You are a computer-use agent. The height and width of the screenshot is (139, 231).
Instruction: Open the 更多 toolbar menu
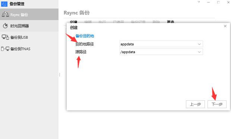pos(170,22)
